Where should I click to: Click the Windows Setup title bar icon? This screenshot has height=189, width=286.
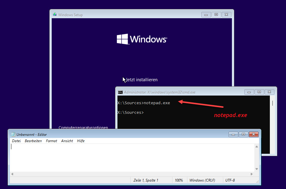[54, 14]
